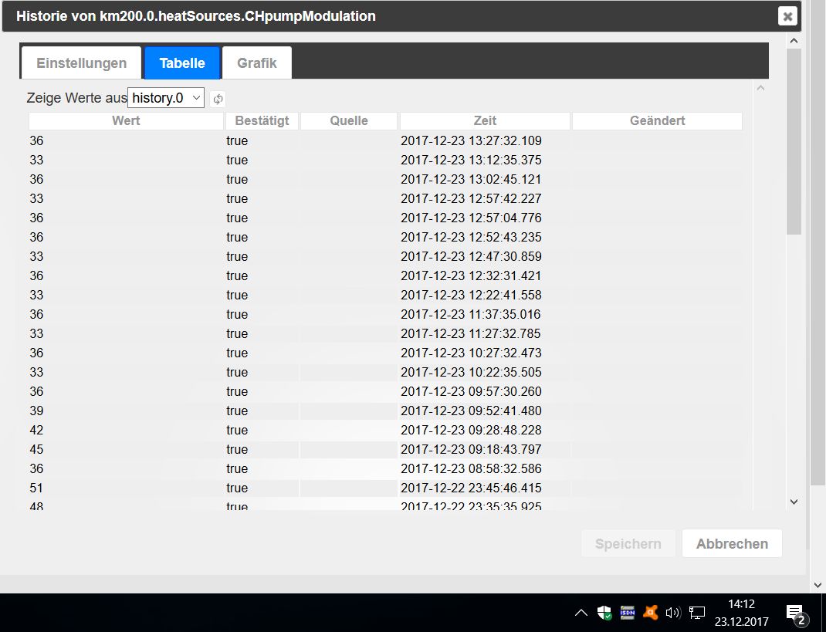This screenshot has height=632, width=826.
Task: Select timestamp 2017-12-23 10:22:35.505
Action: (x=471, y=373)
